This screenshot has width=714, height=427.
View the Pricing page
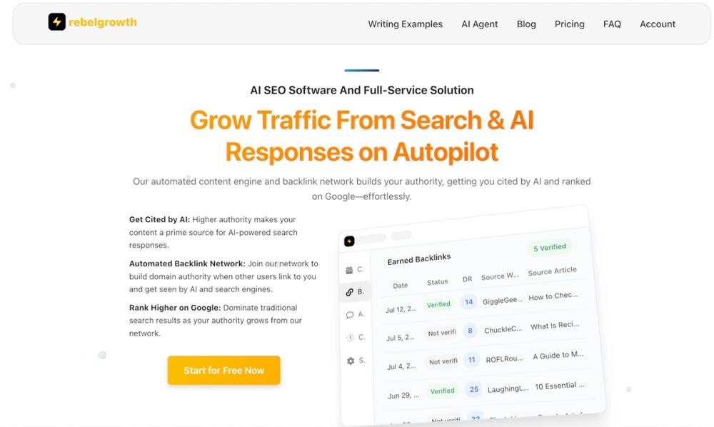569,24
